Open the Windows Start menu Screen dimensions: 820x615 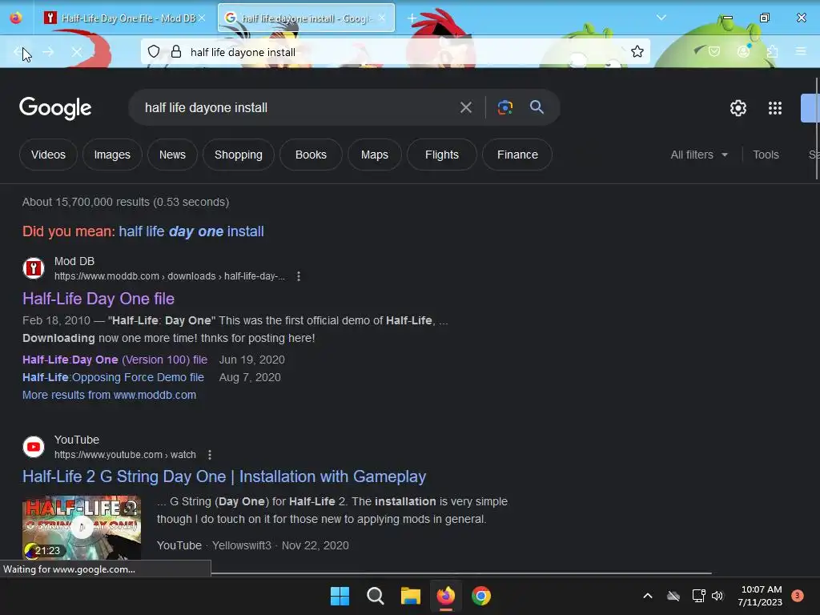tap(340, 596)
